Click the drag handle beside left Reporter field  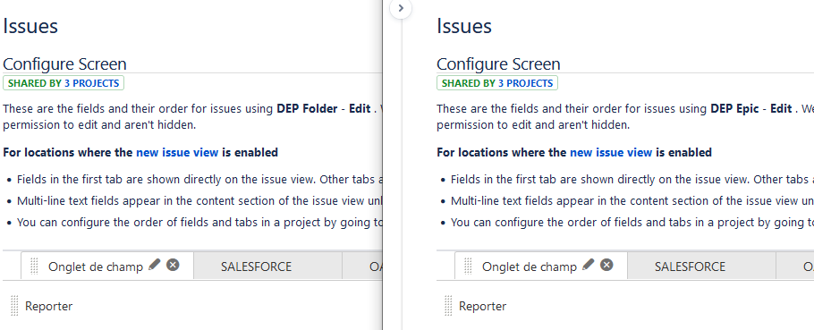tap(14, 306)
